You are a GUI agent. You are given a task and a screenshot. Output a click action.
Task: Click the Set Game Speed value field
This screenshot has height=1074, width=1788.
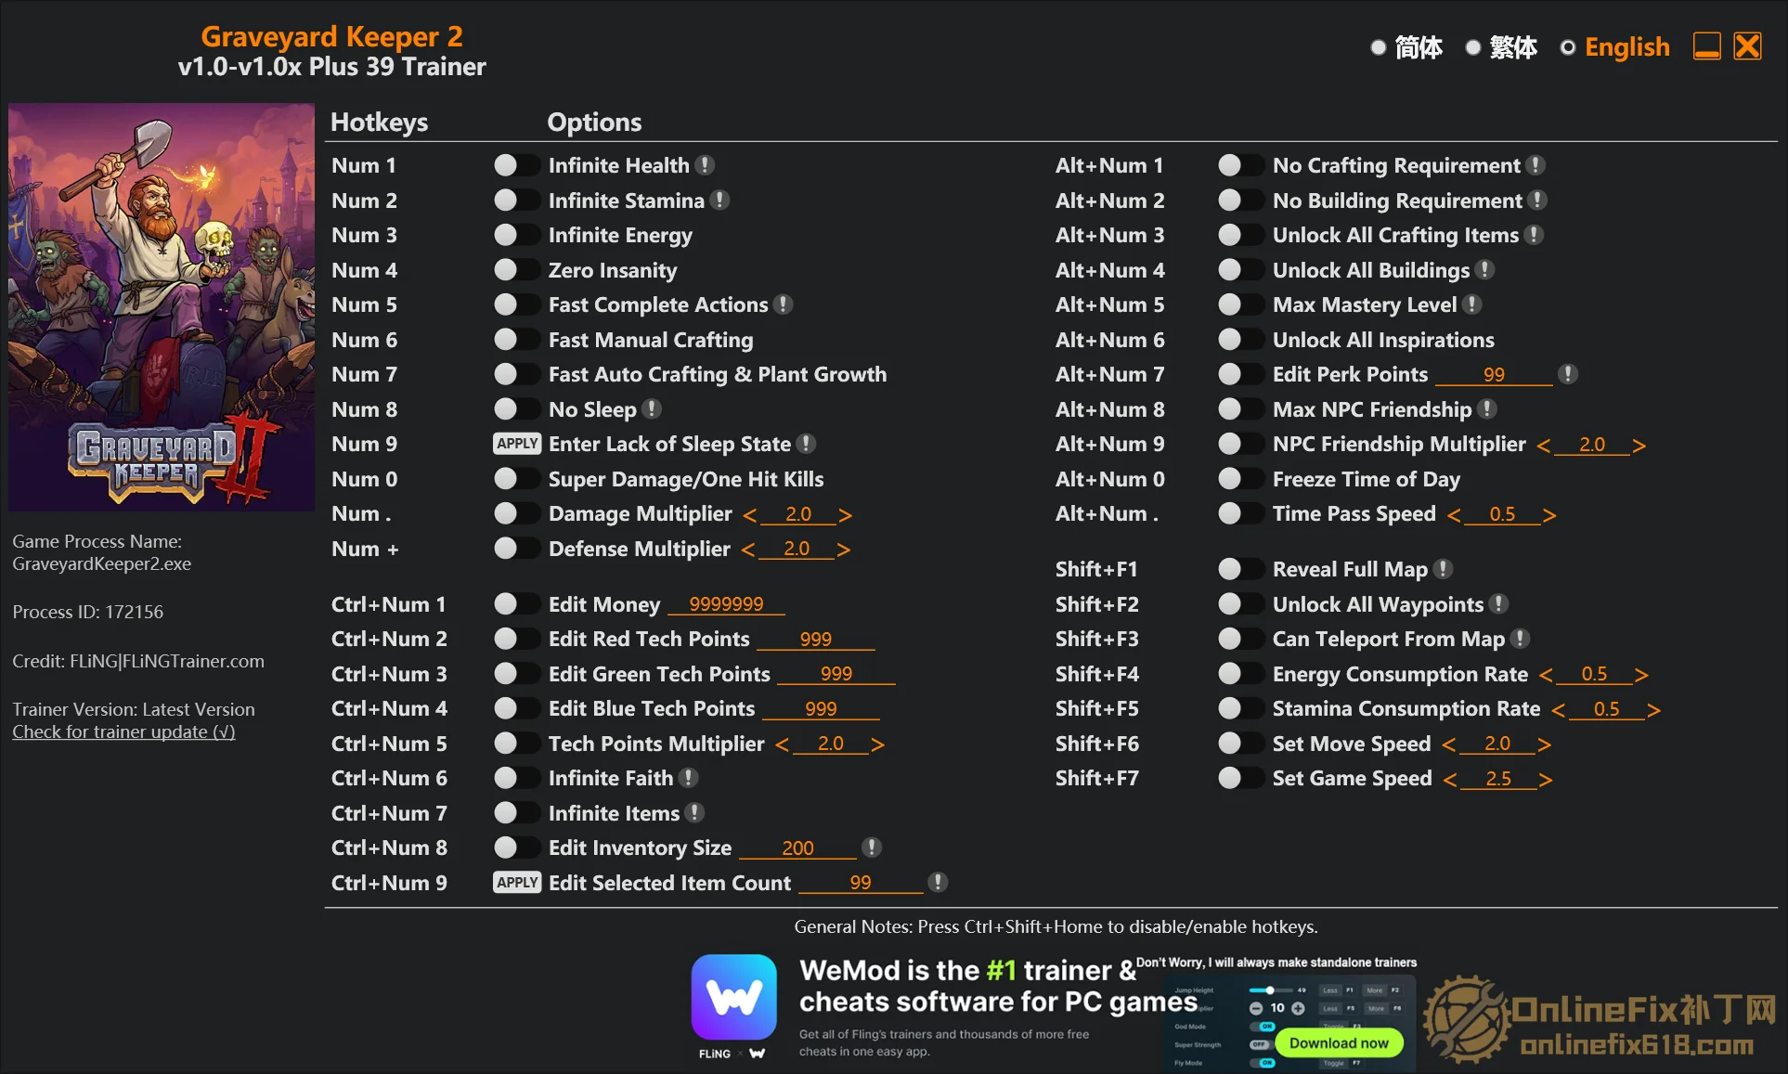click(1498, 778)
